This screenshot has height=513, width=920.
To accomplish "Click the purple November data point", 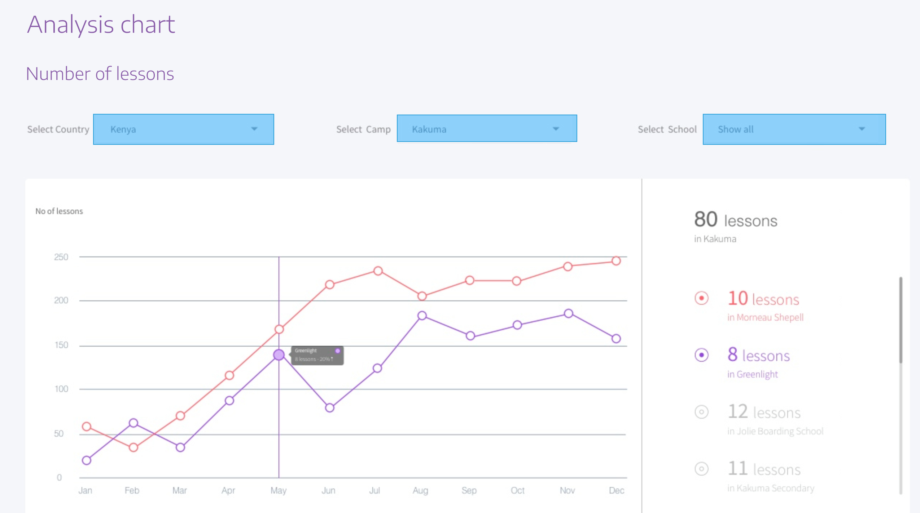I will pyautogui.click(x=568, y=313).
